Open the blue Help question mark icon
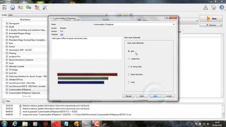The width and height of the screenshot is (226, 127). (x=222, y=7)
